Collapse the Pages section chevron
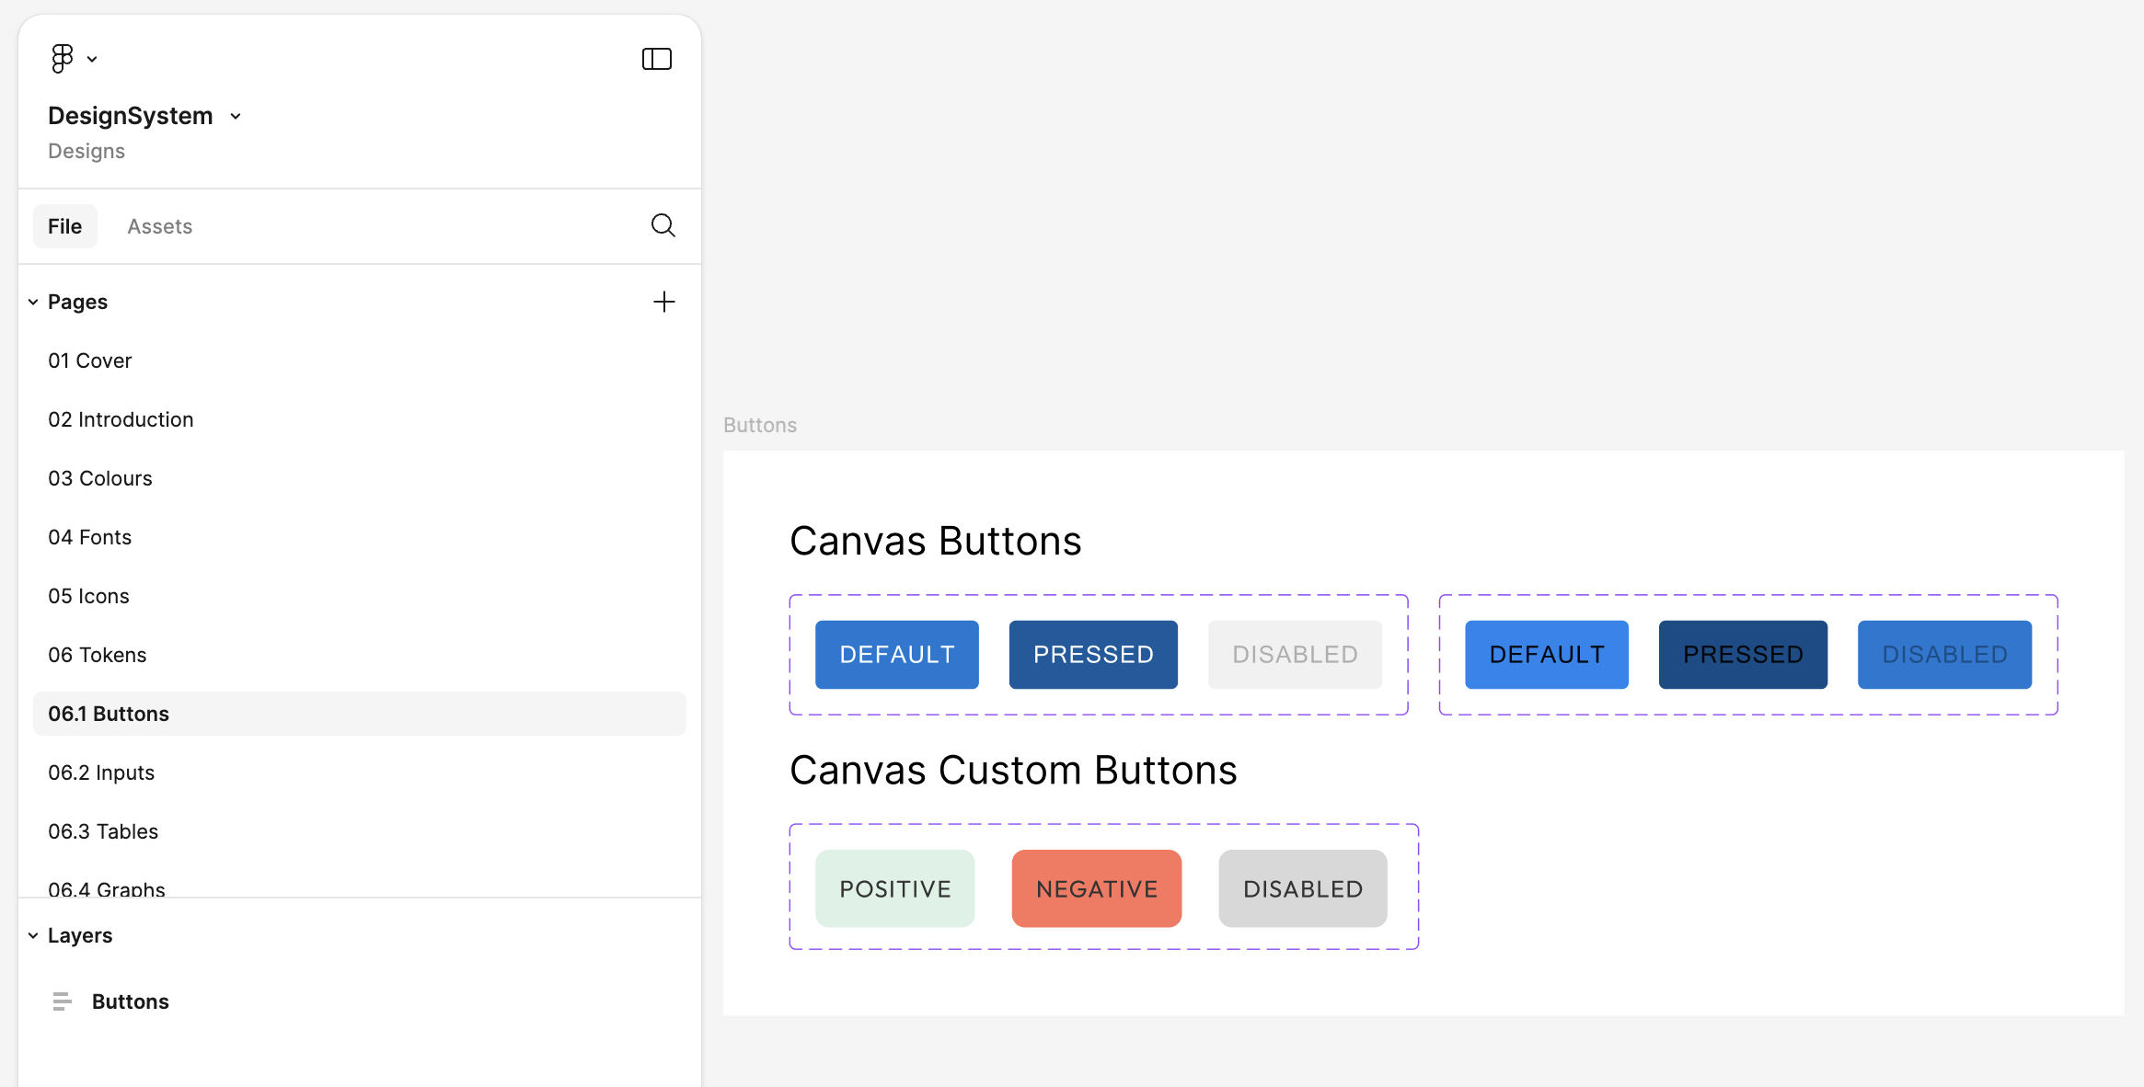2144x1087 pixels. click(x=33, y=302)
